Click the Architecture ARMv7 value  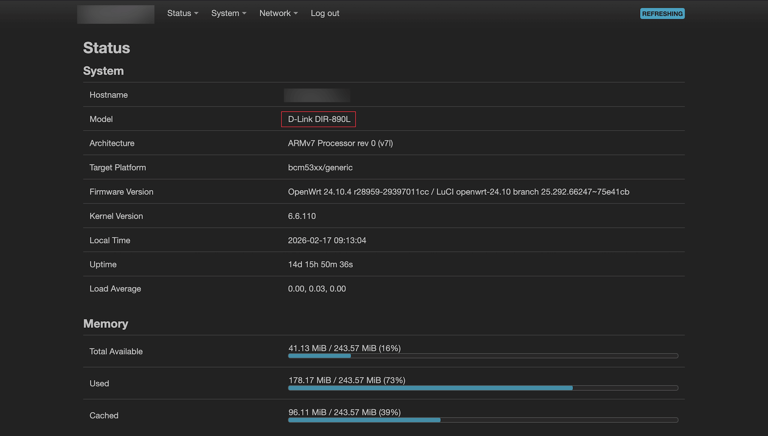point(340,143)
